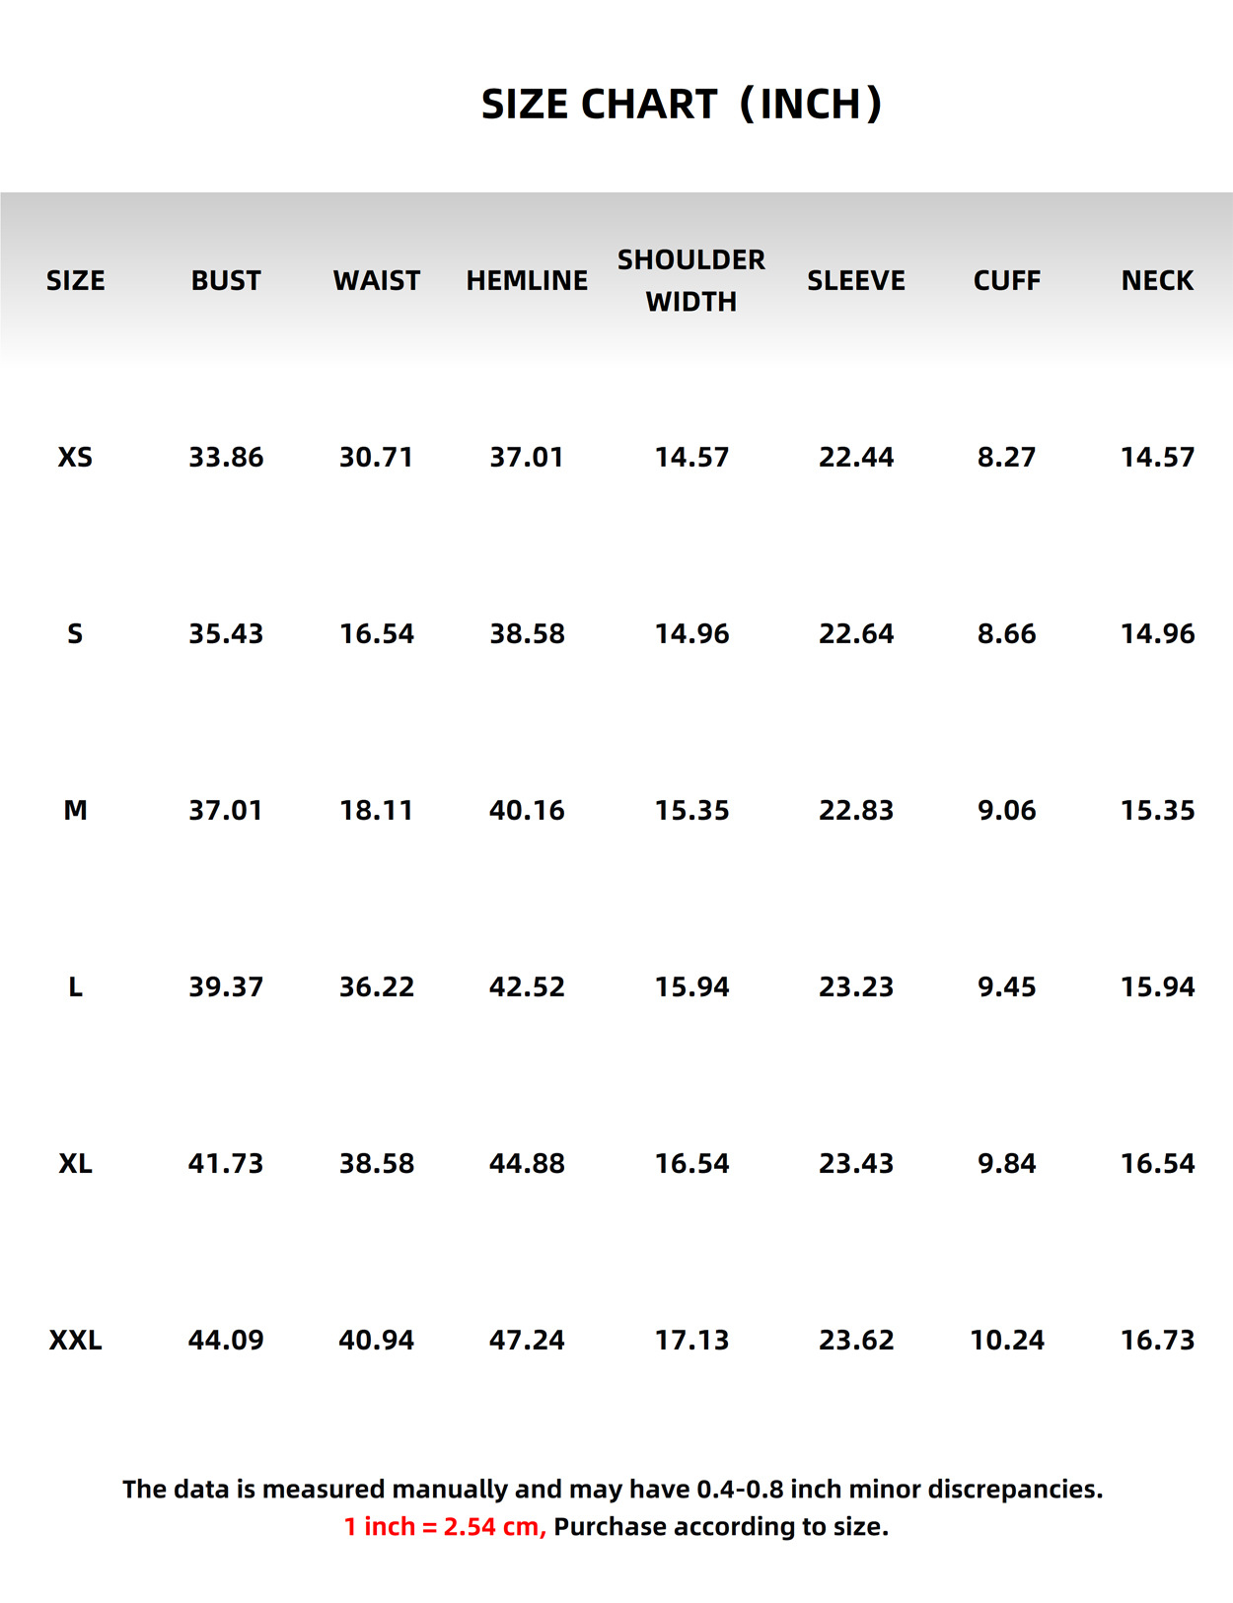
Task: Select the XXL size row label
Action: [75, 1341]
